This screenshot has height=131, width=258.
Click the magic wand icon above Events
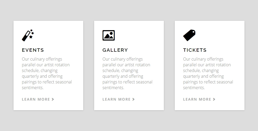tap(28, 35)
